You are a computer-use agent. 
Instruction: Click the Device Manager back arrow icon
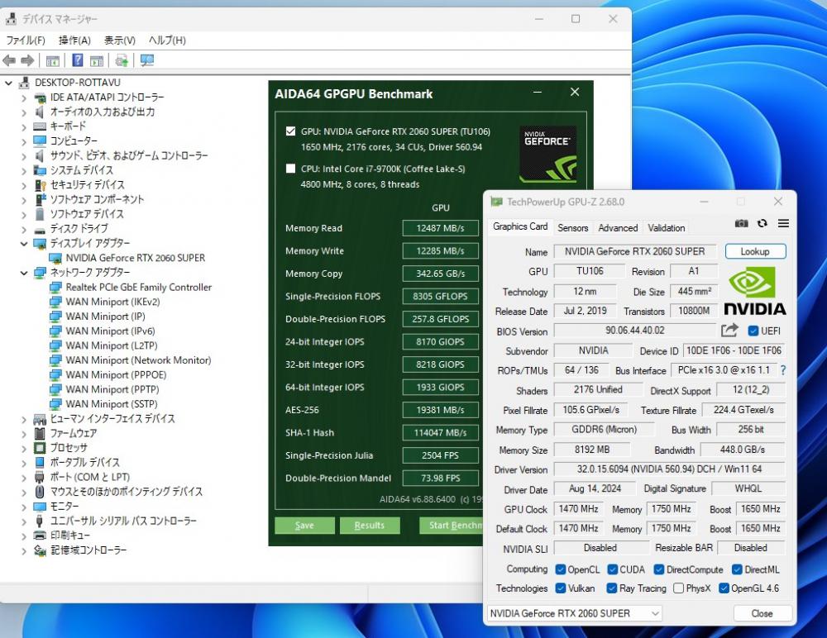9,60
